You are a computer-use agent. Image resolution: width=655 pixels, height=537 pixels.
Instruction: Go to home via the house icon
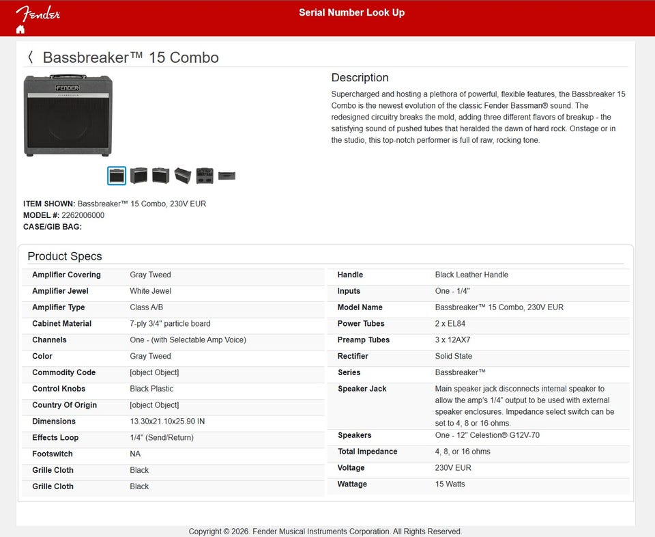[20, 29]
